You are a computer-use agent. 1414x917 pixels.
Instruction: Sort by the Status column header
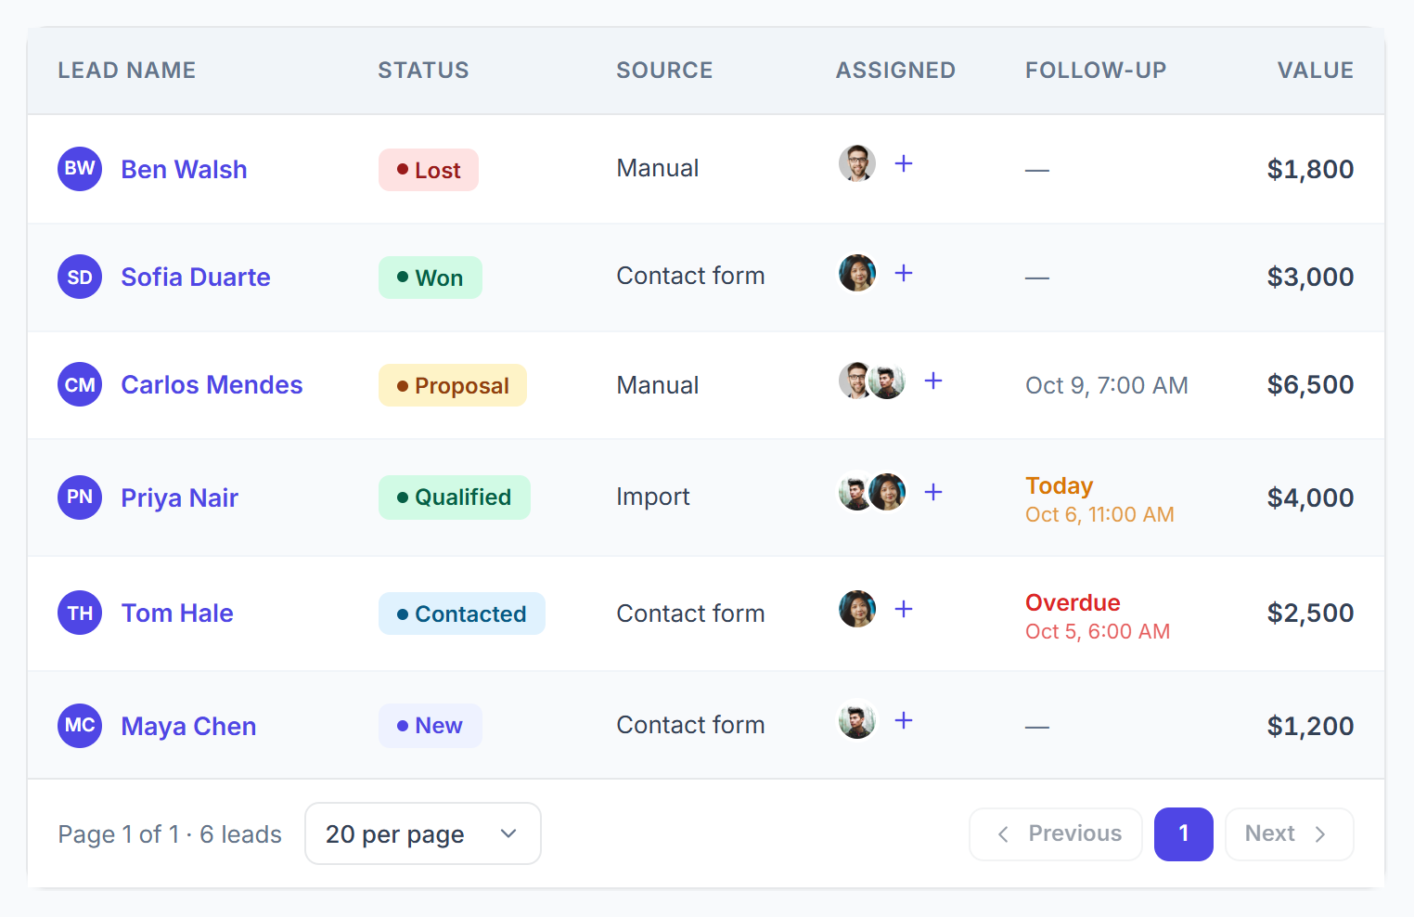423,71
